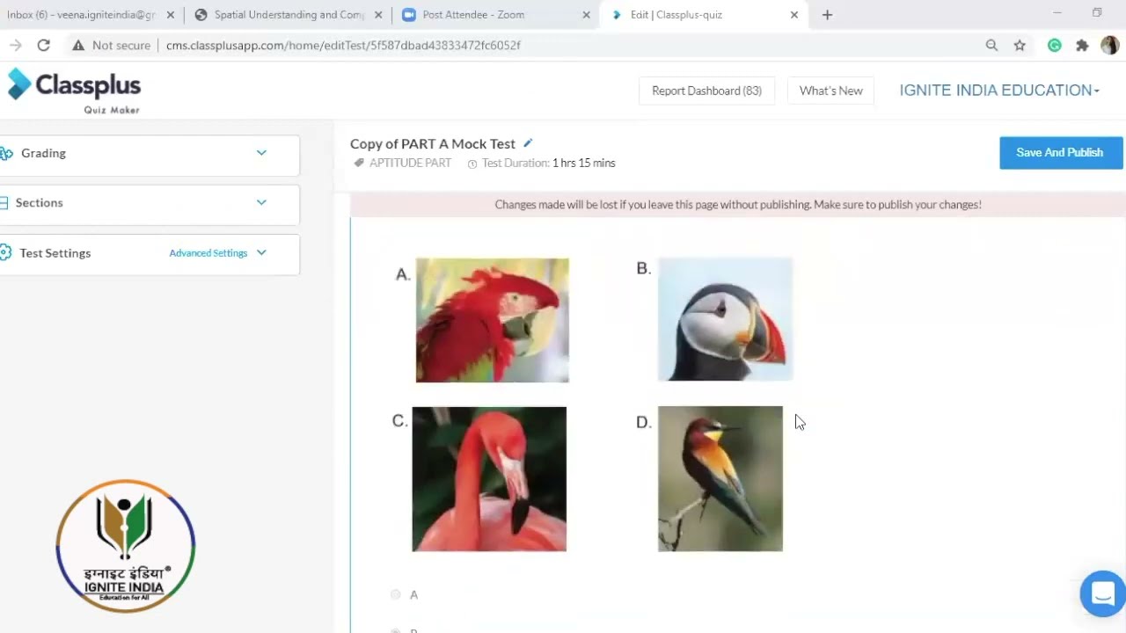Open the Advanced Settings link
The image size is (1126, 633).
(208, 253)
